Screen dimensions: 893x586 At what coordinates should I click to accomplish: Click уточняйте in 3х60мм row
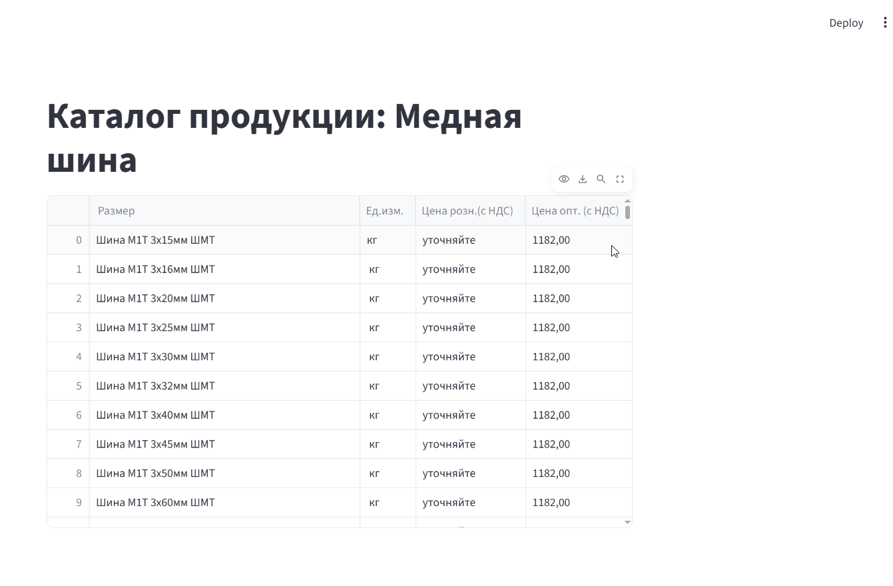pyautogui.click(x=470, y=503)
